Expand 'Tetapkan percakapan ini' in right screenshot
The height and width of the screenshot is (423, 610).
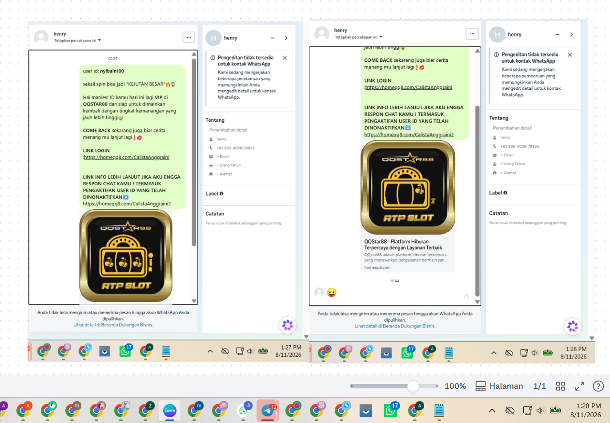click(x=358, y=37)
